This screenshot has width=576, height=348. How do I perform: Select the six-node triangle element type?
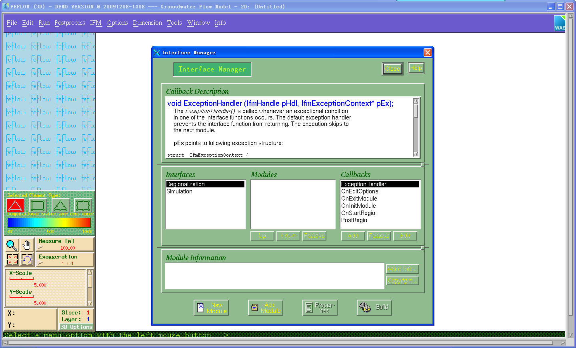tap(60, 206)
